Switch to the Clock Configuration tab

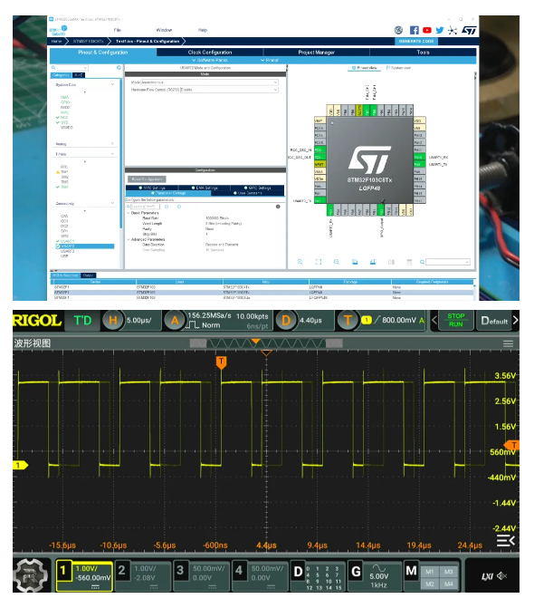click(210, 53)
